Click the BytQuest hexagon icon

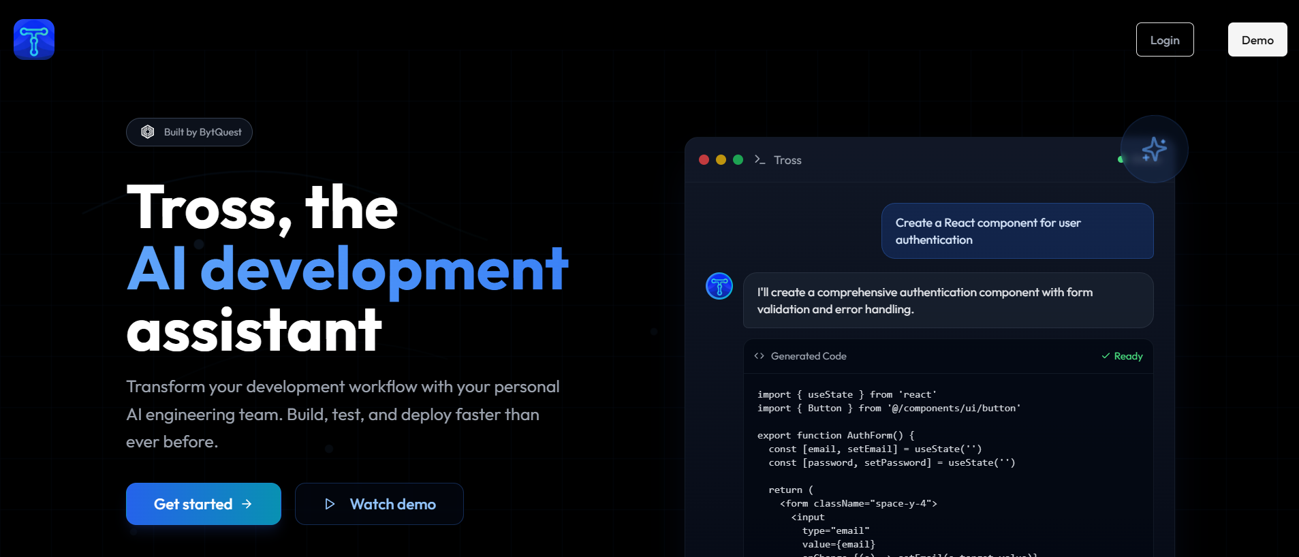pyautogui.click(x=148, y=132)
